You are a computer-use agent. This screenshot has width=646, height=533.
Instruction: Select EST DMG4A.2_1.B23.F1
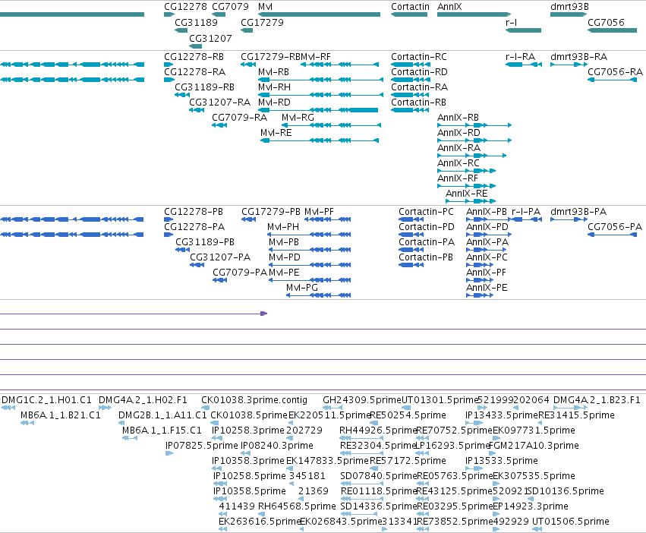[x=571, y=408]
